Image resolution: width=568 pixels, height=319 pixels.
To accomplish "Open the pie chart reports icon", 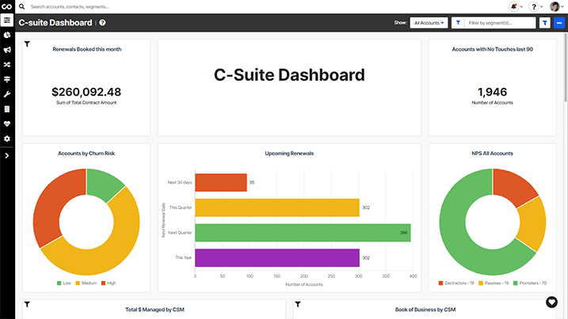I will (7, 35).
